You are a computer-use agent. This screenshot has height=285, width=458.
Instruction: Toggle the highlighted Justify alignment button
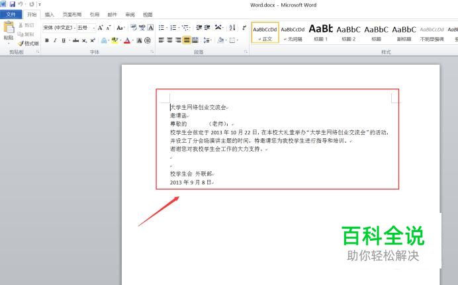click(x=187, y=40)
